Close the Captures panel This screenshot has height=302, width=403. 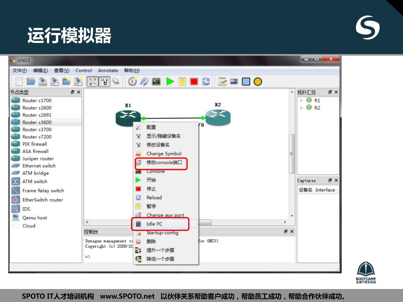point(336,180)
